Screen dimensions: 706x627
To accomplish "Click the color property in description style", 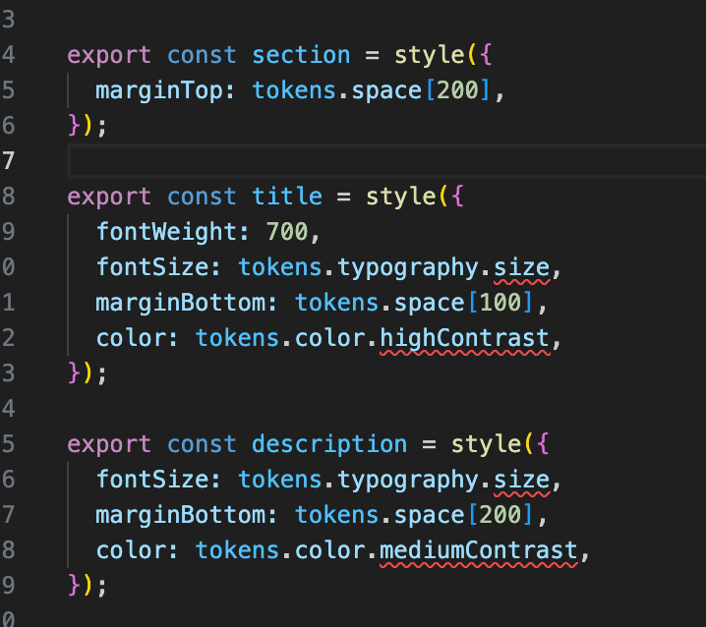I will coord(131,551).
